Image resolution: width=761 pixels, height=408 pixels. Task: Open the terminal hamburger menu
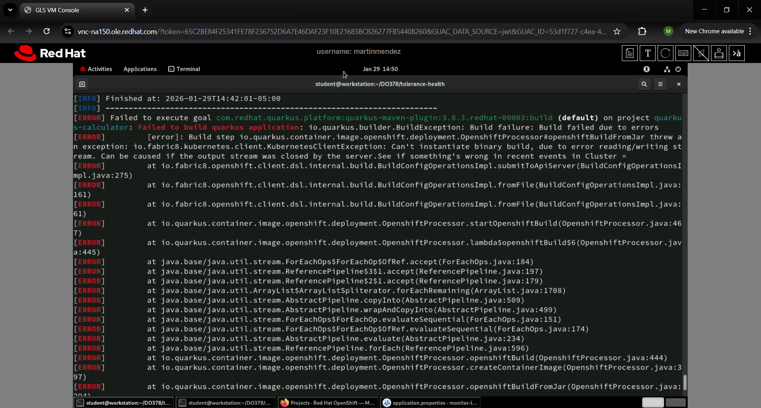[660, 84]
